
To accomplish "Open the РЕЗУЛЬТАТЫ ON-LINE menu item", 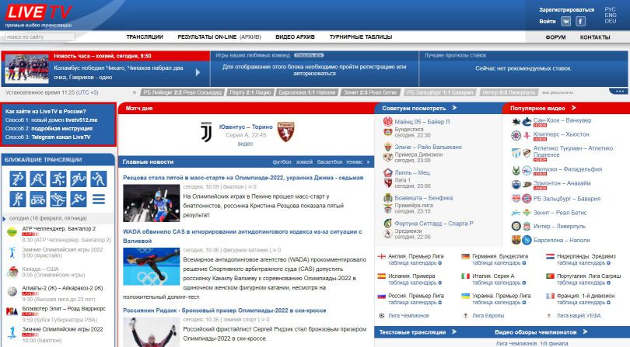I will [207, 37].
